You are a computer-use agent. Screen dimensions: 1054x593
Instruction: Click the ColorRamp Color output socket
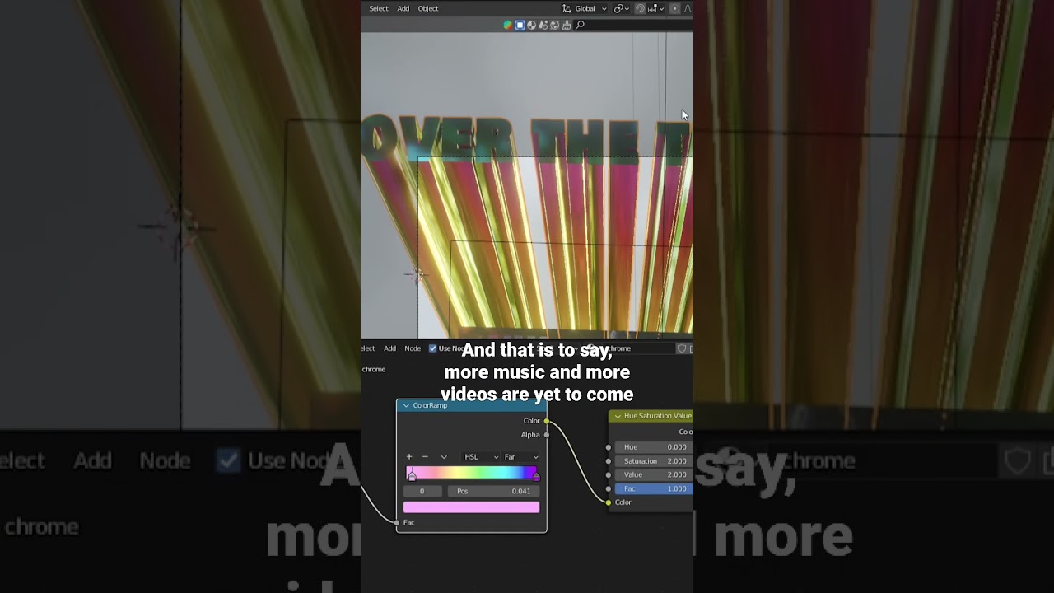point(547,421)
